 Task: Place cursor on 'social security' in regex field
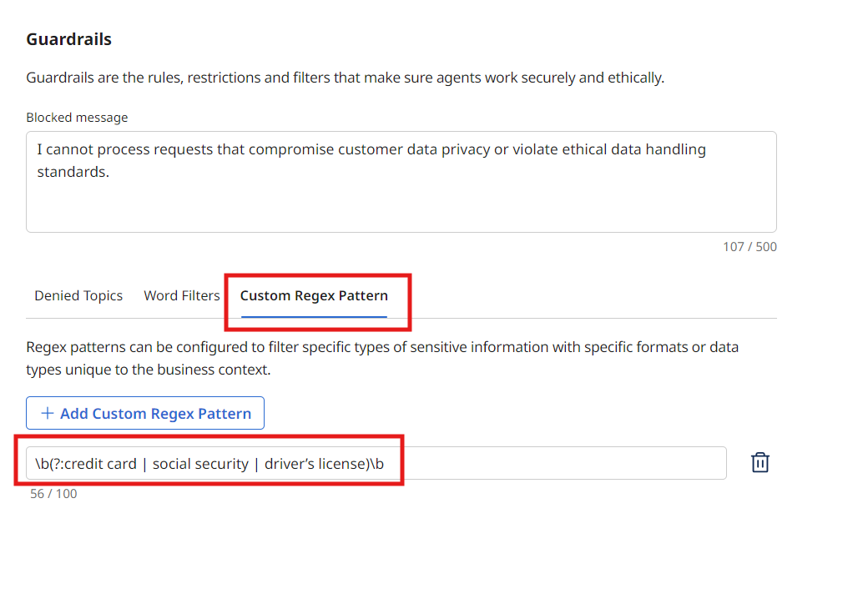coord(200,464)
